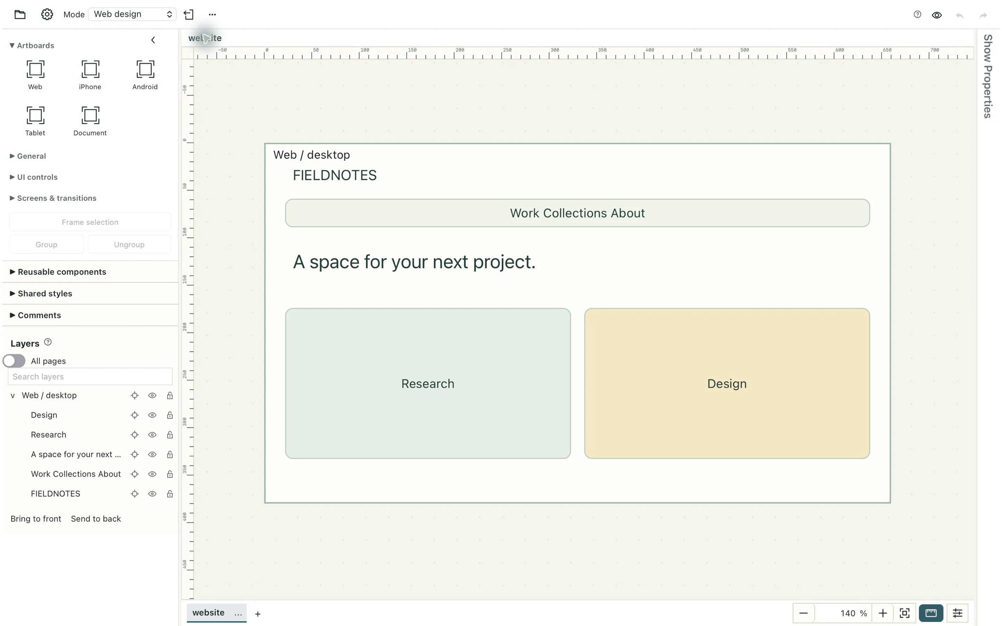The image size is (1002, 626).
Task: Lock the FIELDNOTES layer
Action: [170, 493]
